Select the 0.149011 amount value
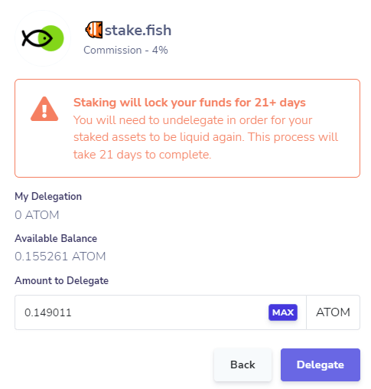Viewport: 371px width, 389px height. pos(48,312)
